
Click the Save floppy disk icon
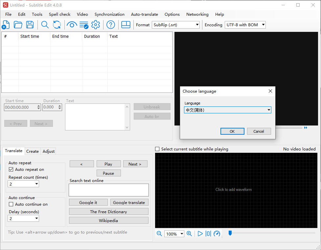coord(30,25)
